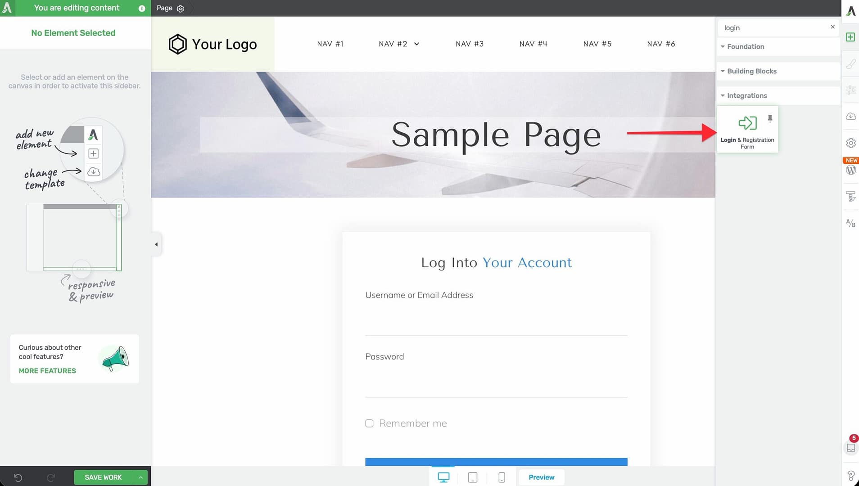Switch to mobile preview icon

[502, 477]
